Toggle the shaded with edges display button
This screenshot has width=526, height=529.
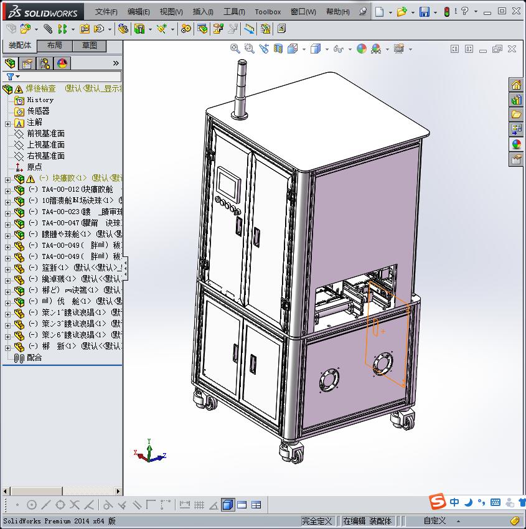227,505
